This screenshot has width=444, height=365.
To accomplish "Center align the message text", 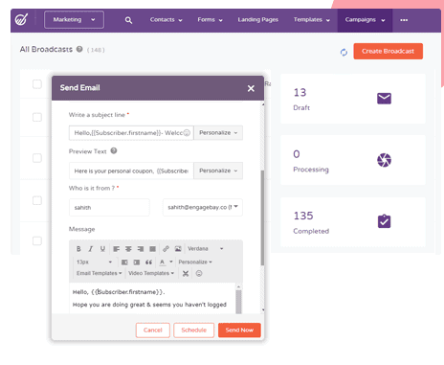I will pyautogui.click(x=128, y=249).
